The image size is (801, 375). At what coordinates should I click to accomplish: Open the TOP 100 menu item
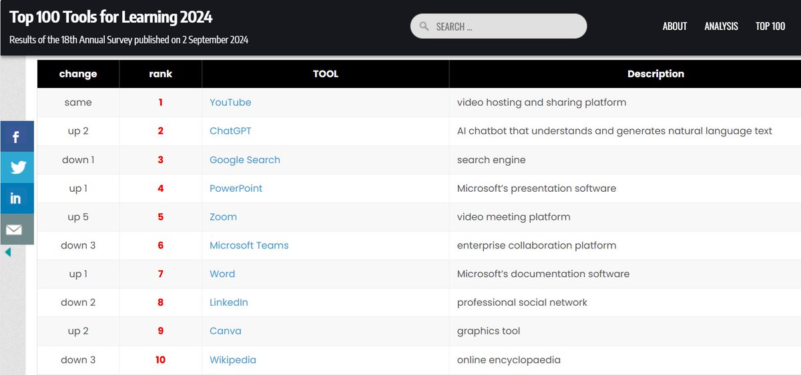tap(770, 26)
